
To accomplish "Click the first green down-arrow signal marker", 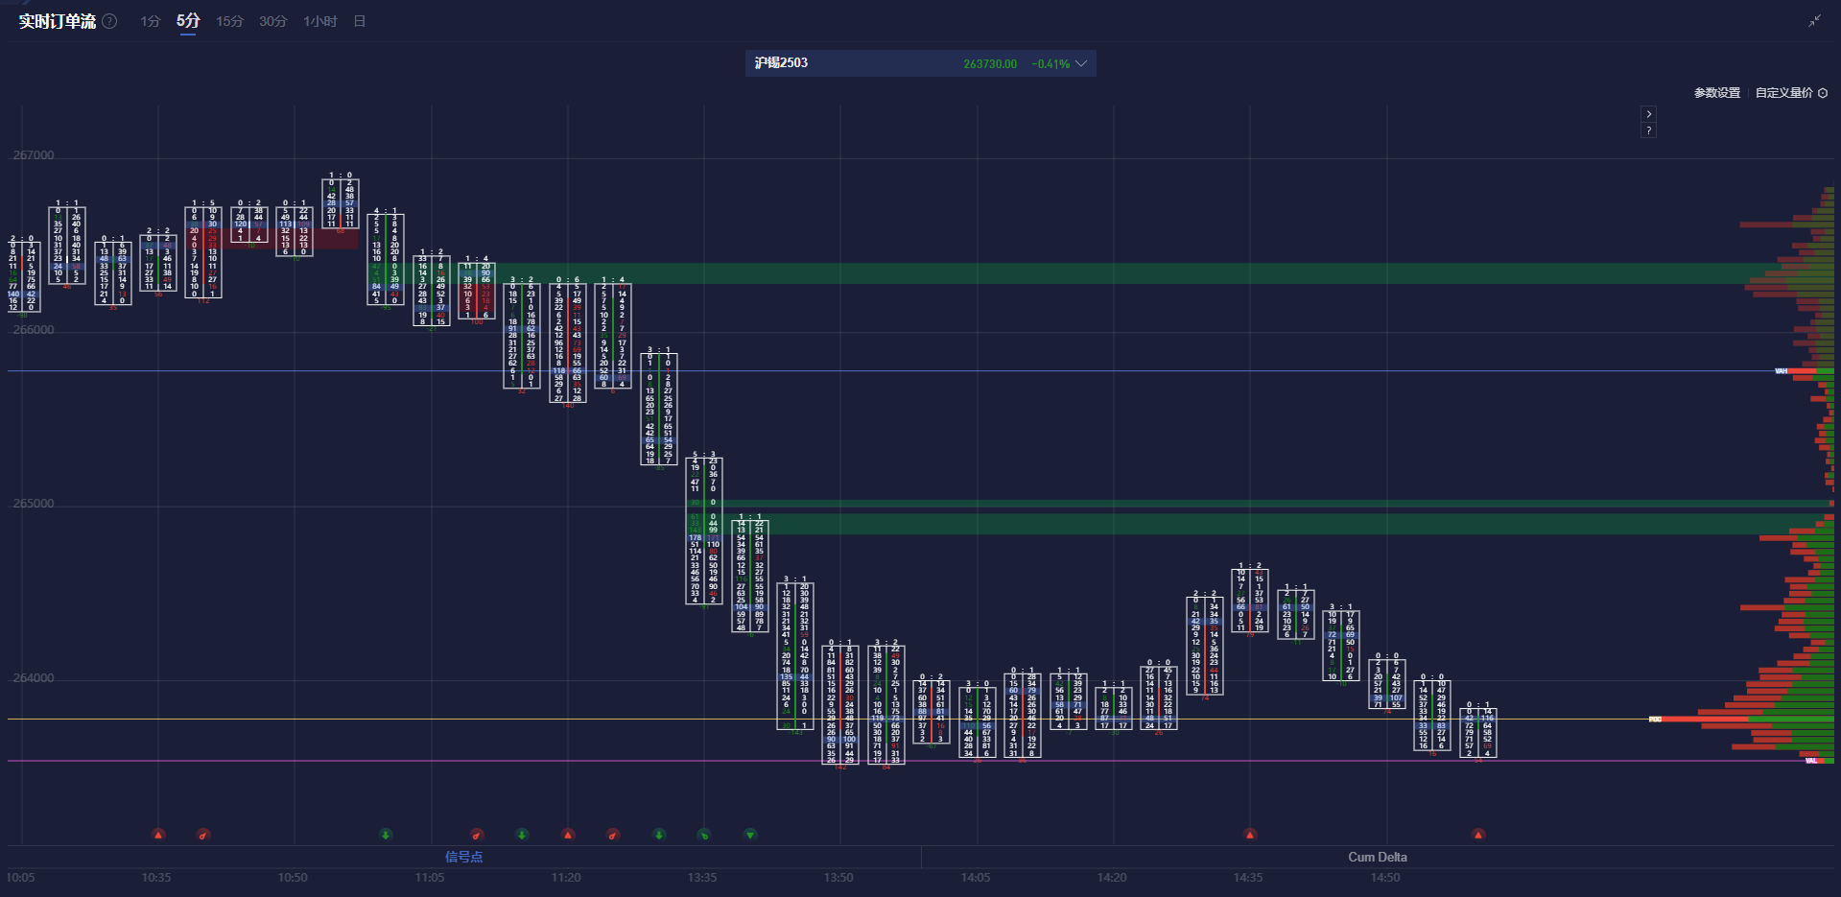I will [x=386, y=835].
